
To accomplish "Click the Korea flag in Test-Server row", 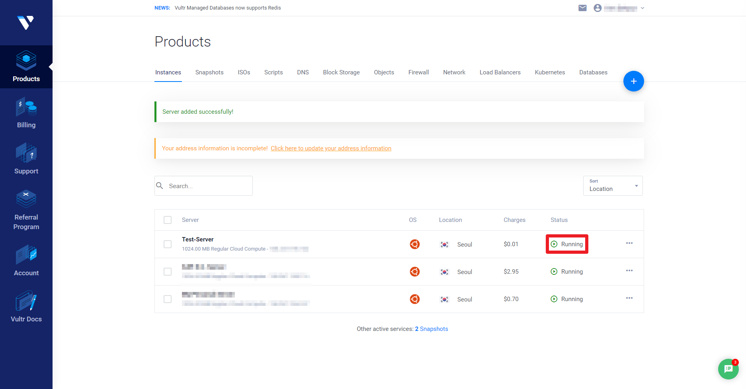I will coord(444,245).
